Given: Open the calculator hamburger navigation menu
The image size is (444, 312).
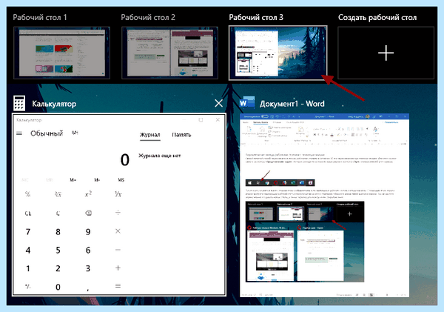Looking at the screenshot, I should [x=19, y=133].
